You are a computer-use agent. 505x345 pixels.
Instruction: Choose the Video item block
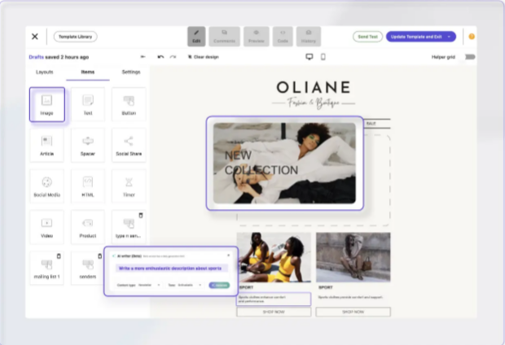[x=46, y=226]
